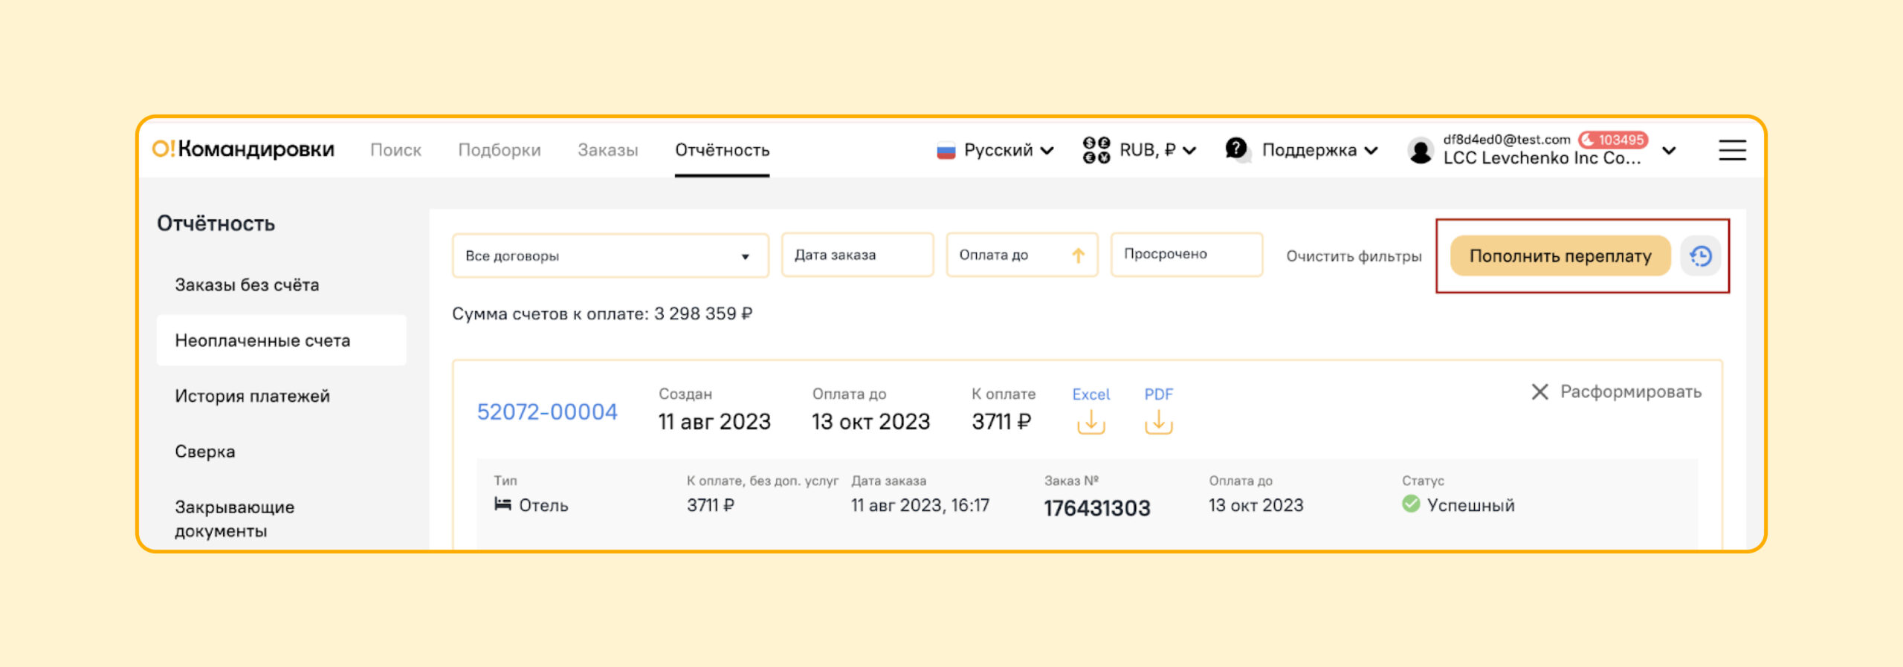Expand the Поддержка support menu
1903x667 pixels.
point(1319,150)
